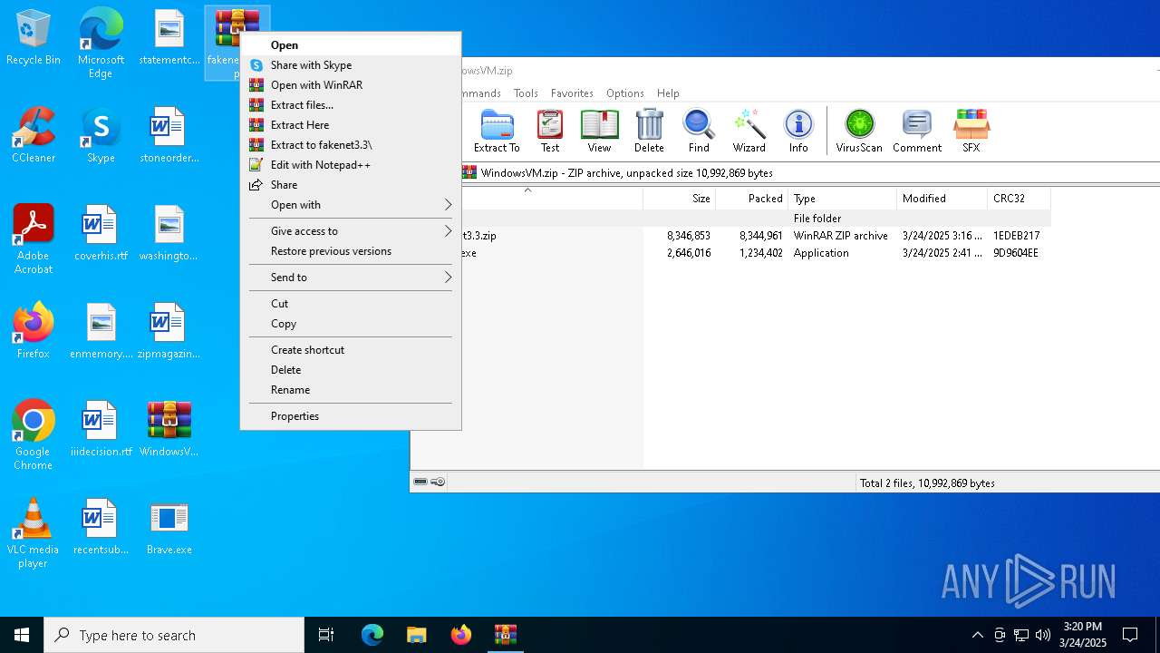The width and height of the screenshot is (1160, 653).
Task: Click the View toolbar icon in WinRAR
Action: [599, 132]
